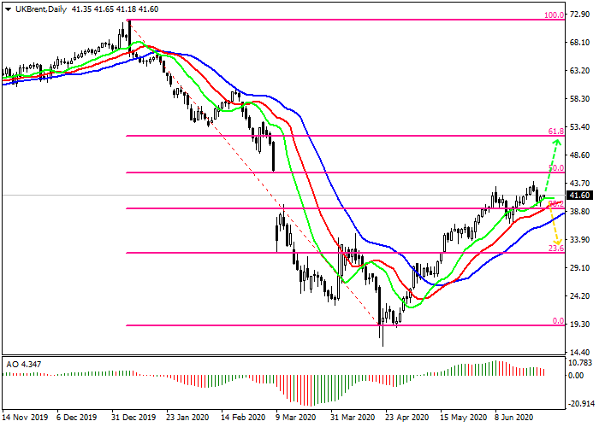Click the dropdown triangle beside UKBrent,Daily
This screenshot has width=599, height=427.
tap(7, 9)
